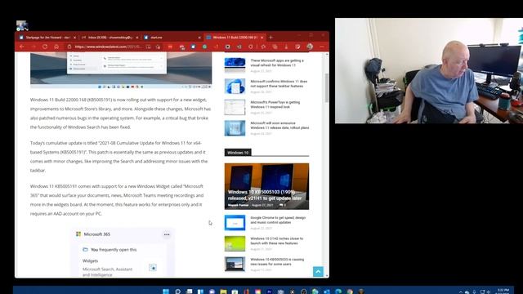The height and width of the screenshot is (294, 523).
Task: Close the Startpage tab
Action: (x=74, y=38)
